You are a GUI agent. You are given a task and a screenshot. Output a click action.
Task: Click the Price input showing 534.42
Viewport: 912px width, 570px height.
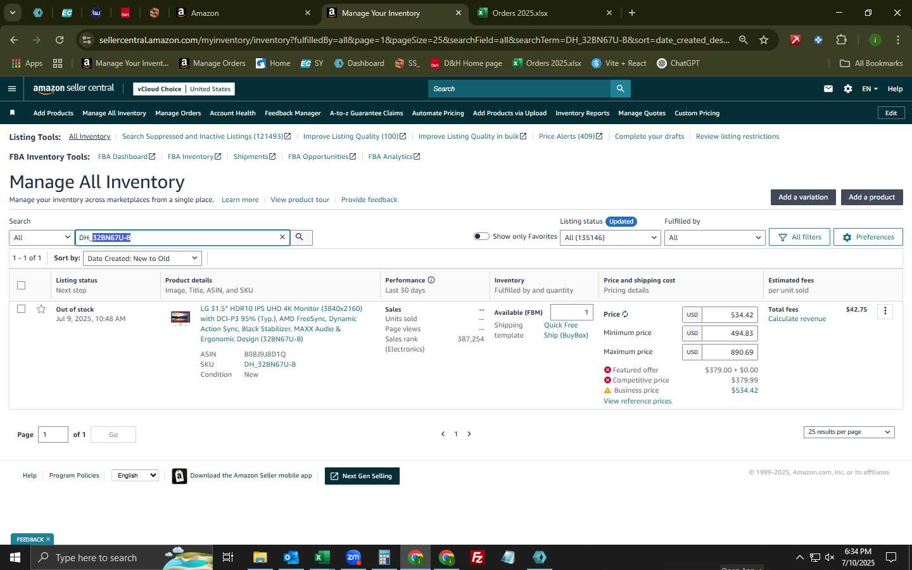point(730,315)
